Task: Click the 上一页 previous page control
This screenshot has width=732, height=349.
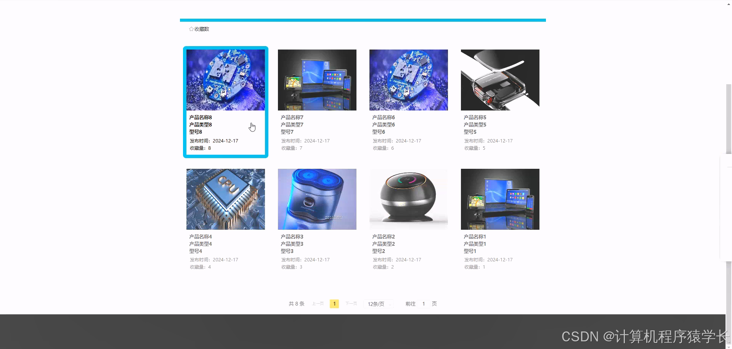Action: (317, 304)
